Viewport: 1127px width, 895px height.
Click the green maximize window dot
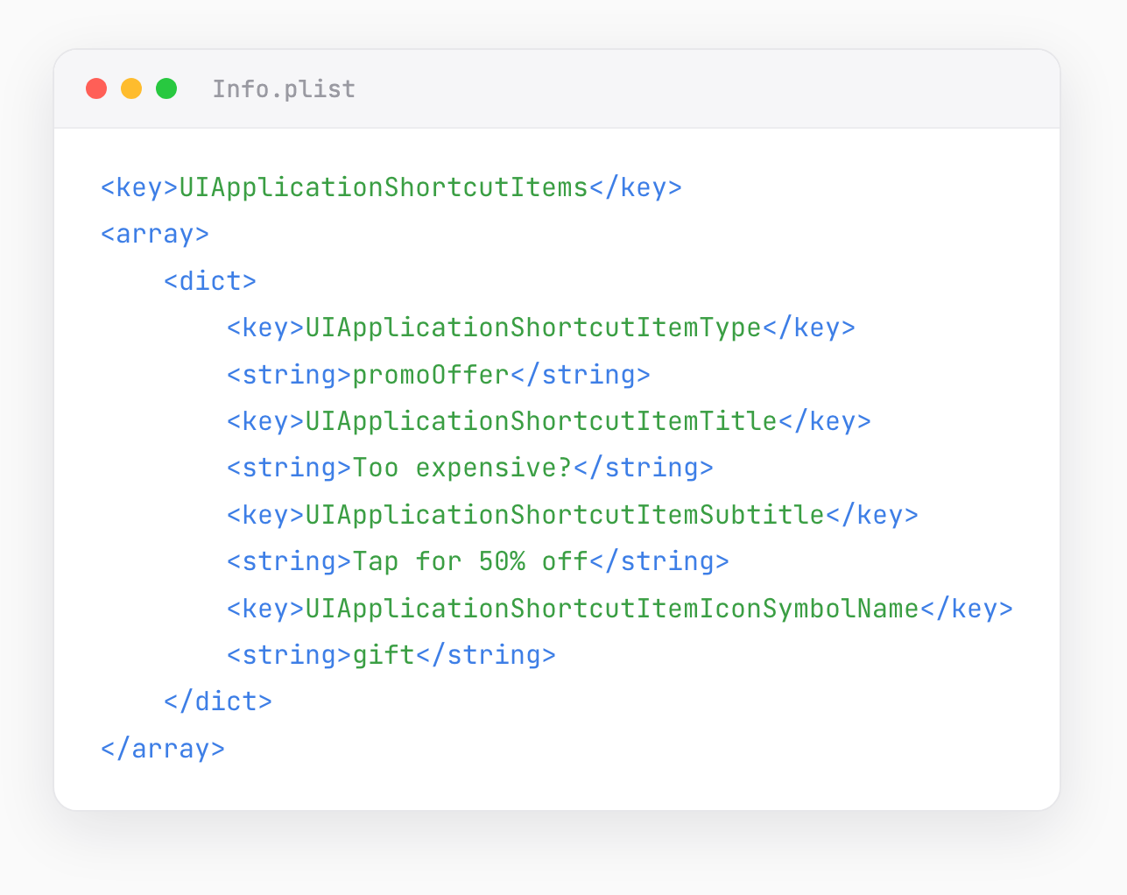tap(166, 88)
